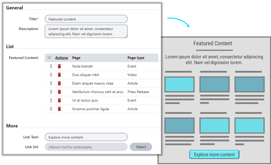The height and width of the screenshot is (165, 271).
Task: Click drag handle of Nulla blandit row
Action: (x=51, y=66)
